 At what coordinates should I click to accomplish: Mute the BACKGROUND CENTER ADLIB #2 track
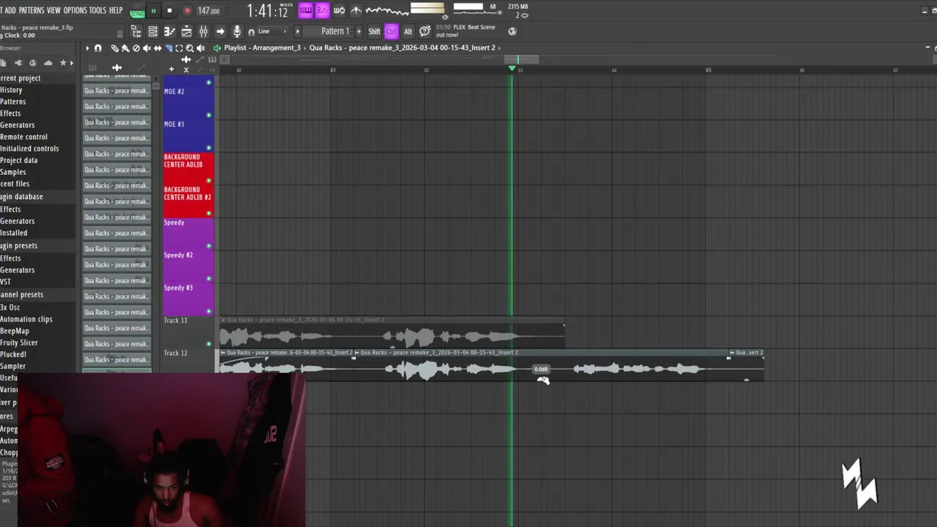(209, 213)
